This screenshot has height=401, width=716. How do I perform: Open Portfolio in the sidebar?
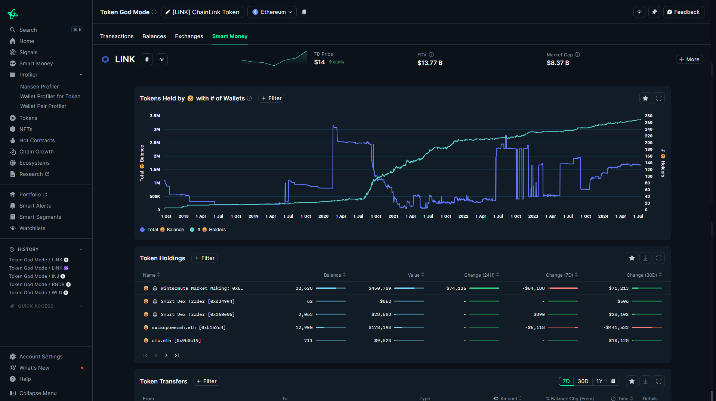pyautogui.click(x=33, y=195)
